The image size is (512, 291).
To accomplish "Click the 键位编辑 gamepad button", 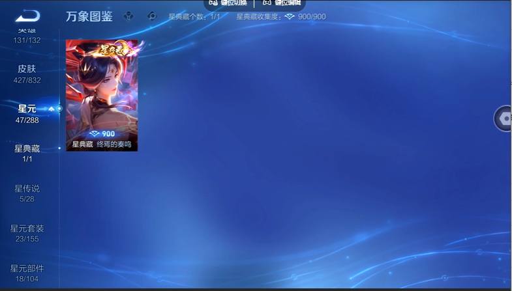I will pyautogui.click(x=282, y=3).
